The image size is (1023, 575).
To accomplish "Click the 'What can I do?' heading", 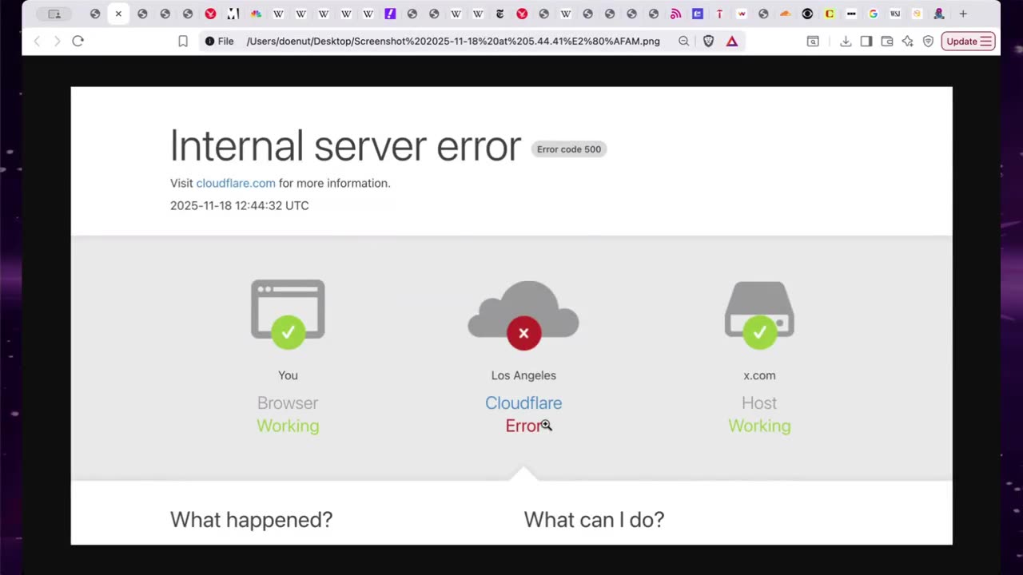I will [594, 520].
